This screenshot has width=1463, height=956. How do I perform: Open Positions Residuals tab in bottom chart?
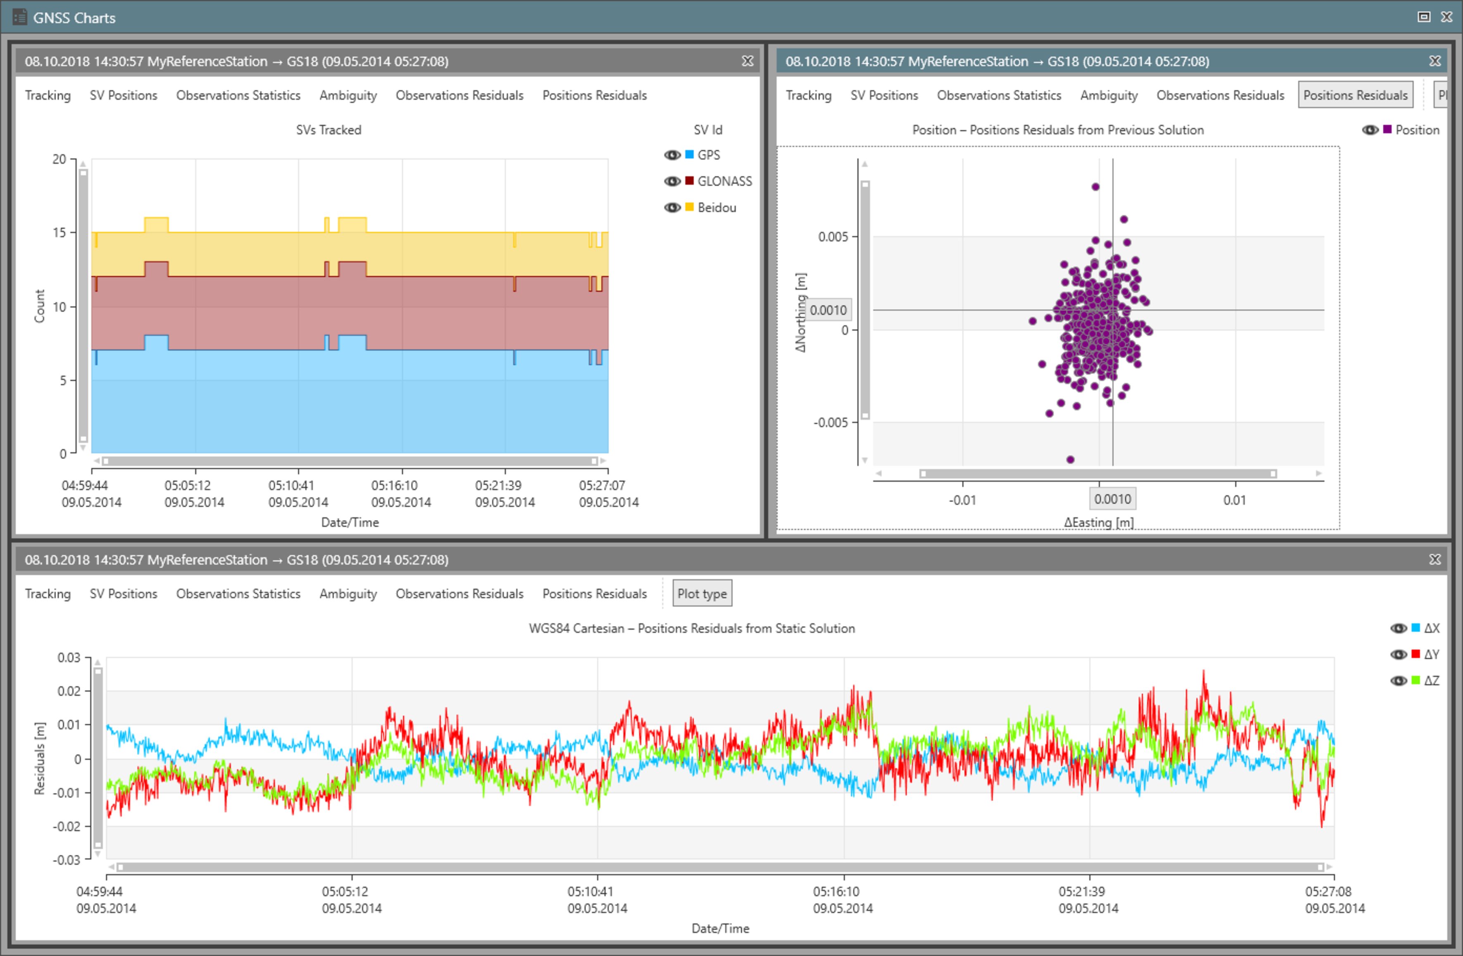pyautogui.click(x=594, y=593)
